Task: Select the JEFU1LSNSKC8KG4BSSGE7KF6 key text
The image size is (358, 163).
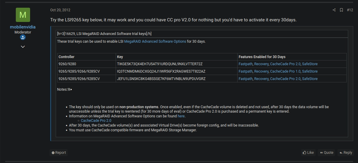Action: coord(161,79)
